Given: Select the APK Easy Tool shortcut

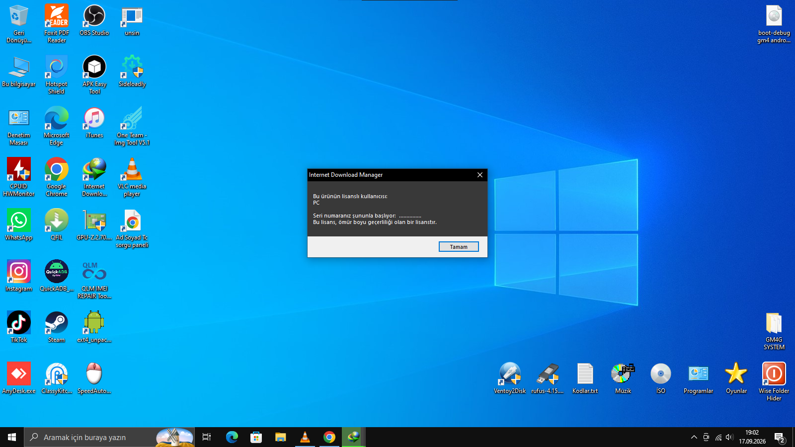Looking at the screenshot, I should (94, 75).
